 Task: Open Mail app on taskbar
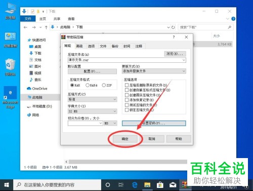click(x=173, y=185)
